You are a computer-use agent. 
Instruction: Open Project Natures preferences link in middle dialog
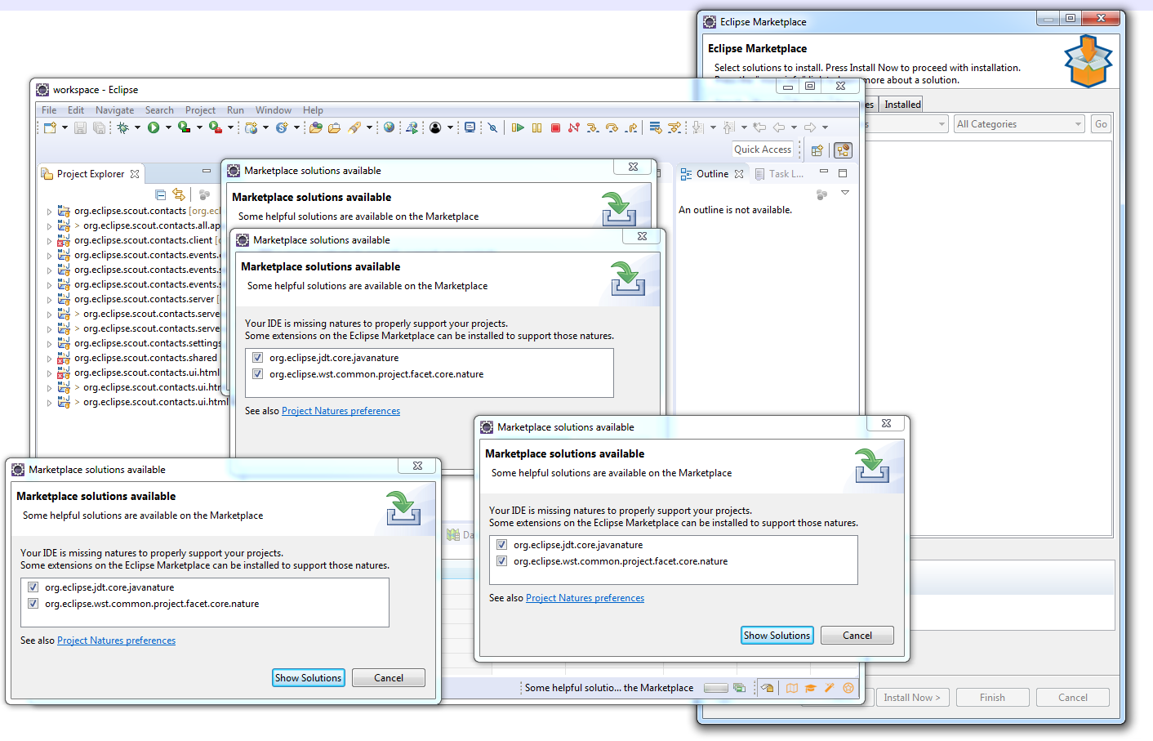pyautogui.click(x=341, y=411)
